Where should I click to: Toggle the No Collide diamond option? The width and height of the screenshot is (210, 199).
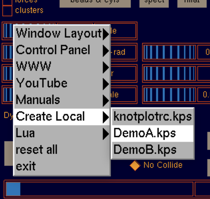(135, 165)
